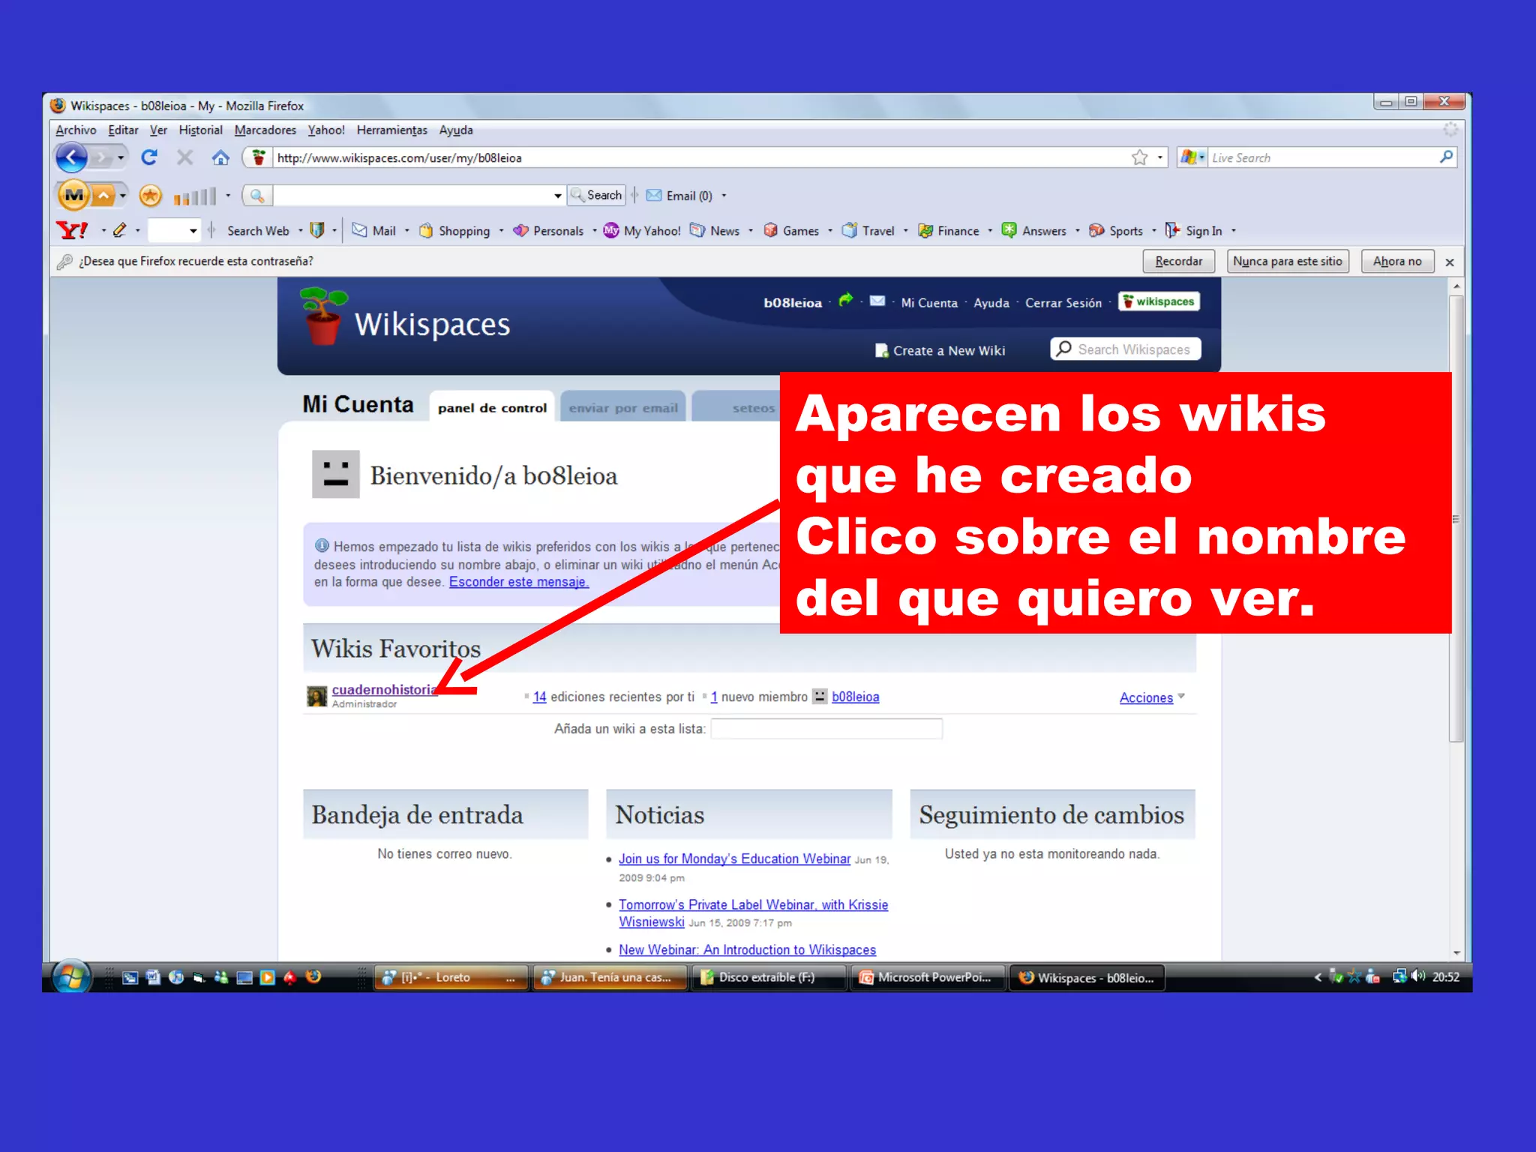Click Create a New Wiki link
Viewport: 1536px width, 1152px height.
pyautogui.click(x=940, y=350)
